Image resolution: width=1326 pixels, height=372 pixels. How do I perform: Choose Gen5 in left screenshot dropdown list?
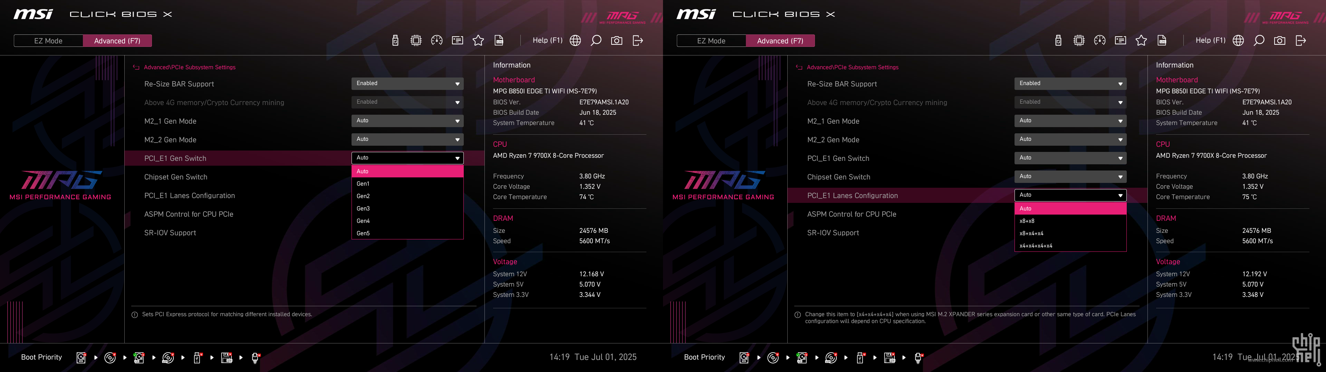tap(407, 233)
